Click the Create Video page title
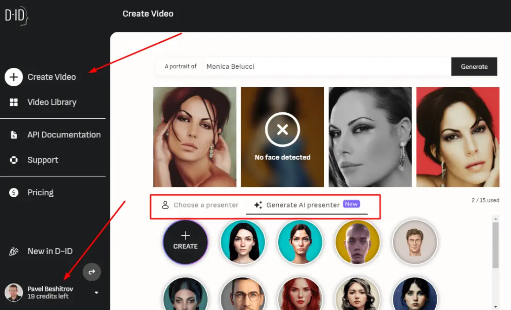The image size is (511, 310). pyautogui.click(x=148, y=13)
